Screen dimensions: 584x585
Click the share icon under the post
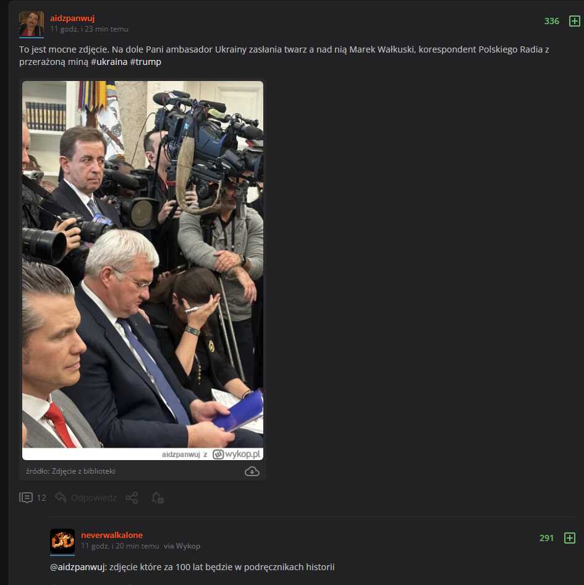tap(132, 498)
